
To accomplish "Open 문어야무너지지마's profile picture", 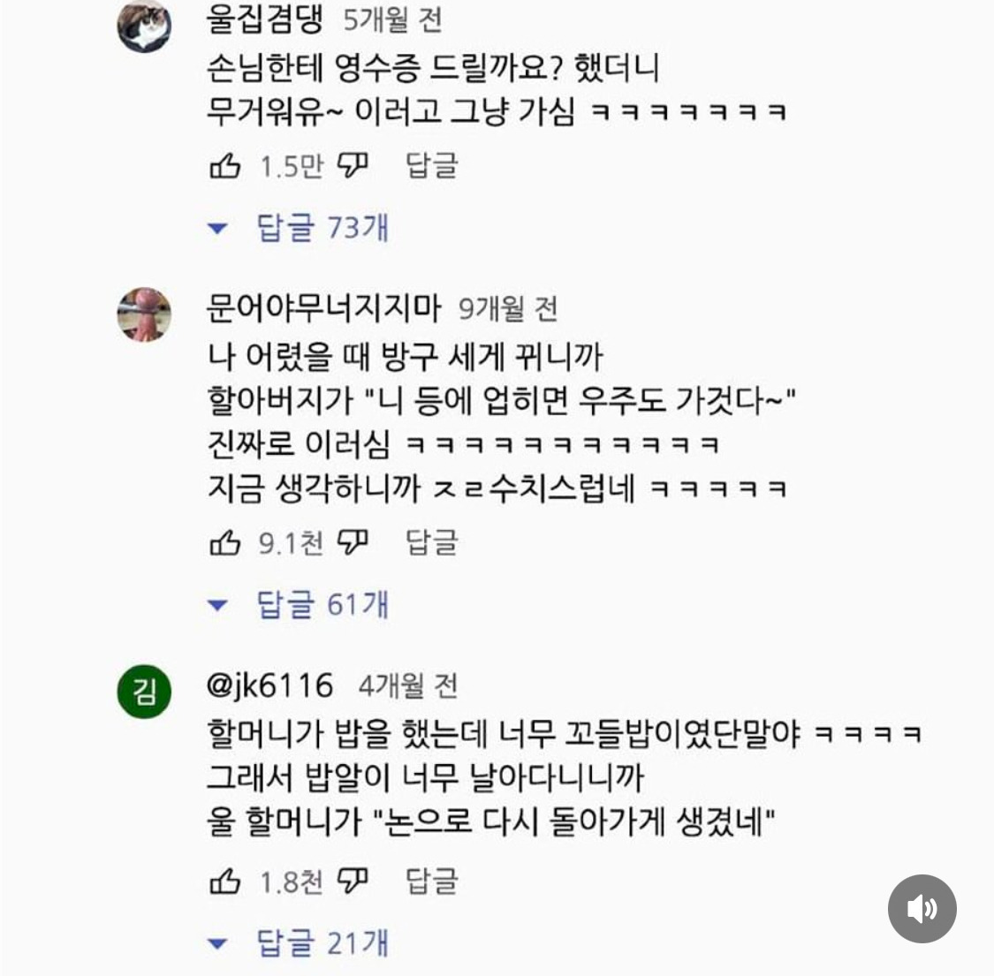I will (x=144, y=314).
